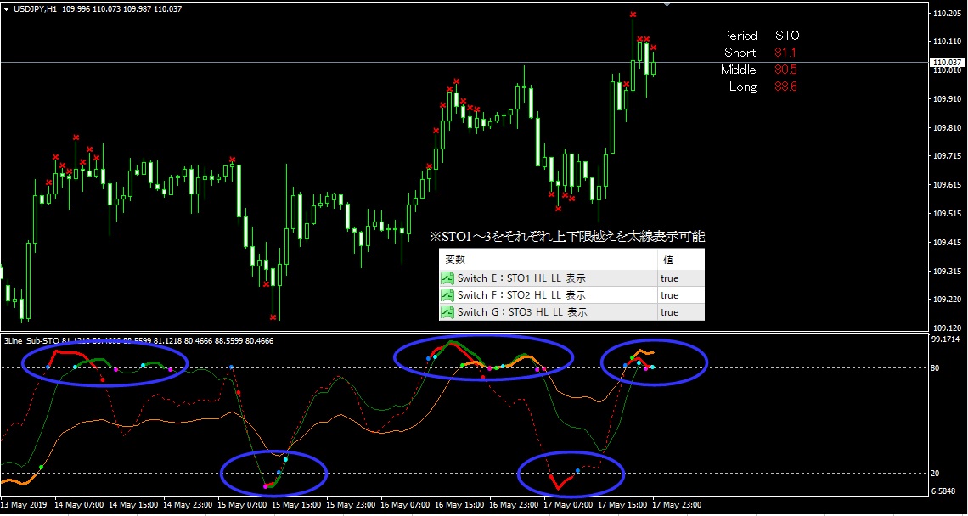Click the Switch_F variable icon

pyautogui.click(x=448, y=295)
